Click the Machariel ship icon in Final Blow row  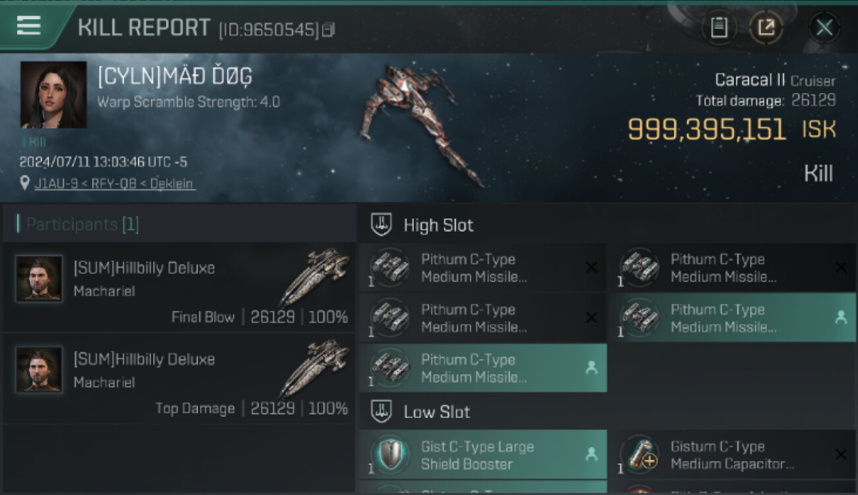click(x=314, y=276)
